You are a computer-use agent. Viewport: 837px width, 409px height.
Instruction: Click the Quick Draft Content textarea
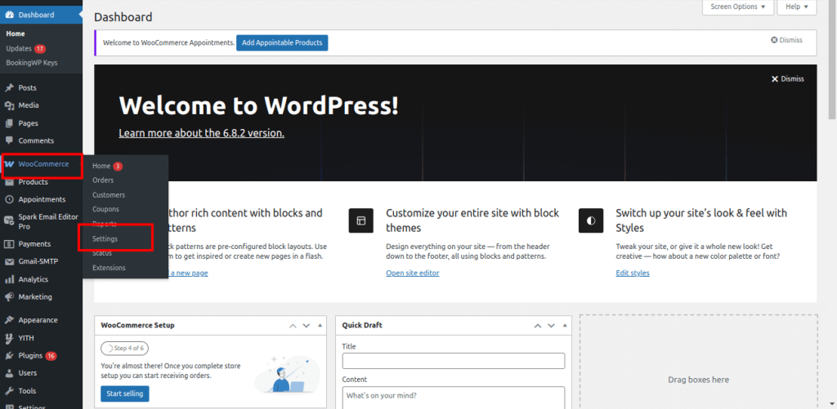click(x=453, y=398)
